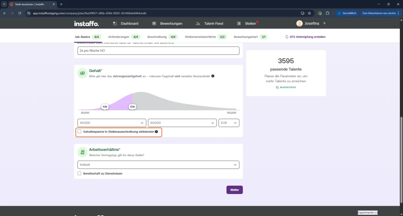
Task: Enable Gehaltsspanne in Stellenausschreibung einblenden
Action: [79, 132]
